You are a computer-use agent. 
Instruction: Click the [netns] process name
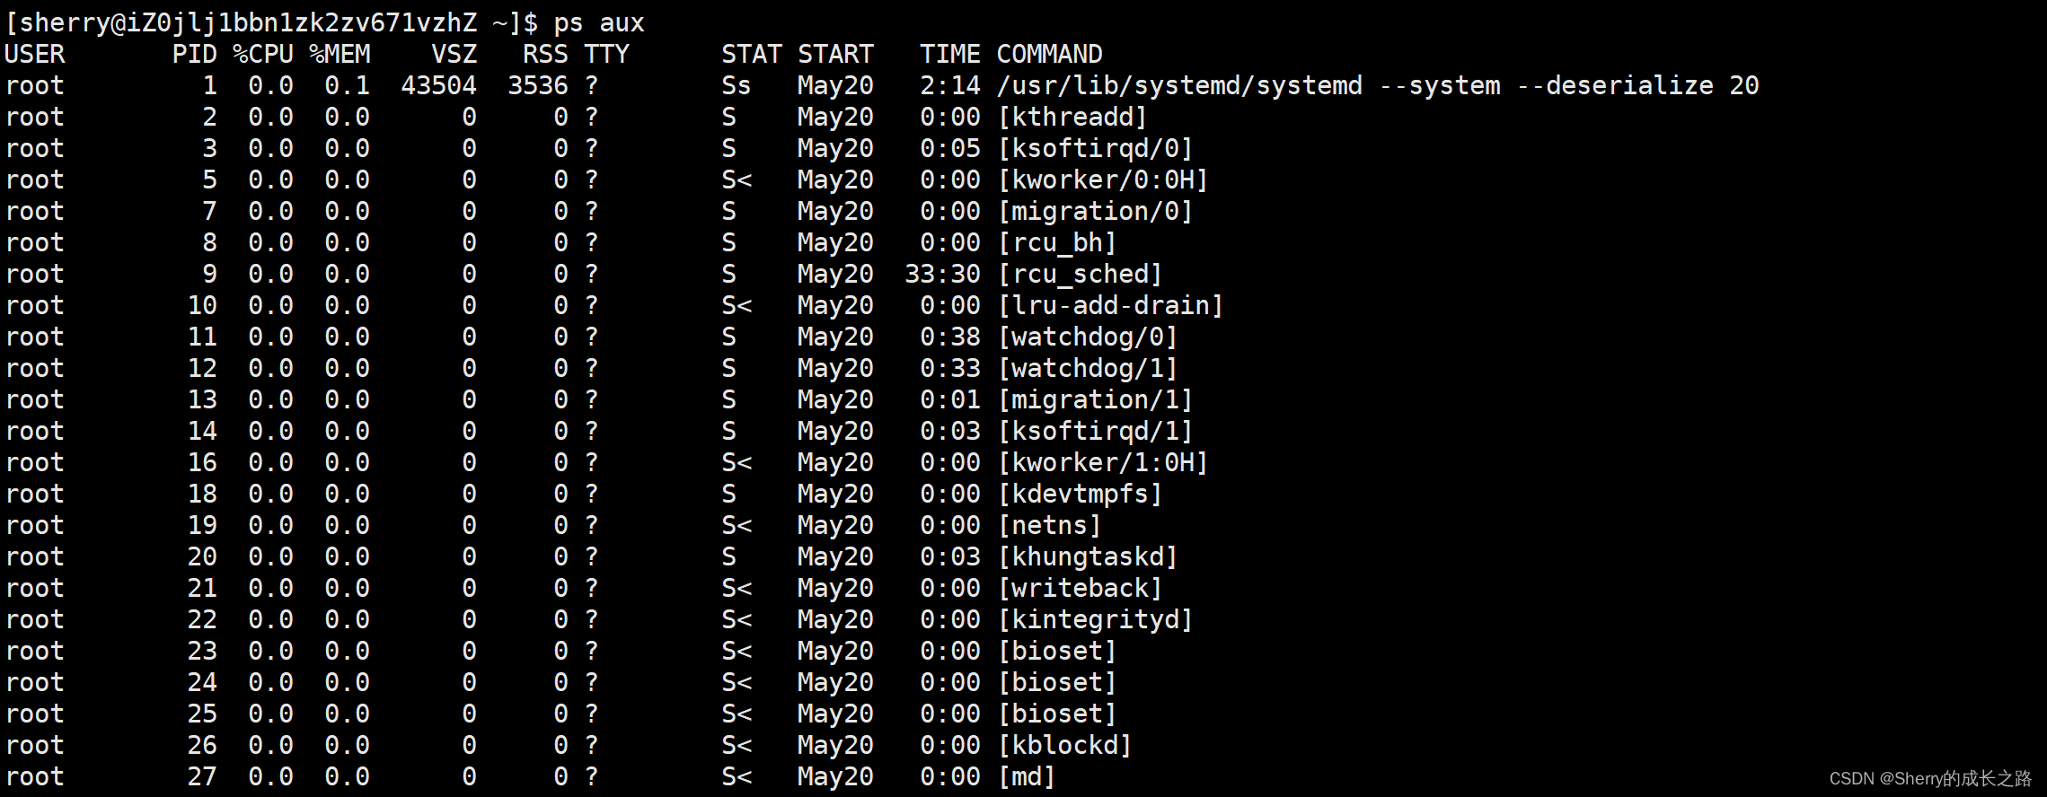click(1050, 526)
